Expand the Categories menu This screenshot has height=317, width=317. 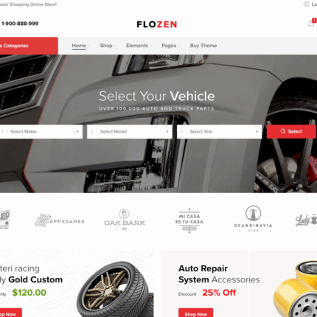29,46
